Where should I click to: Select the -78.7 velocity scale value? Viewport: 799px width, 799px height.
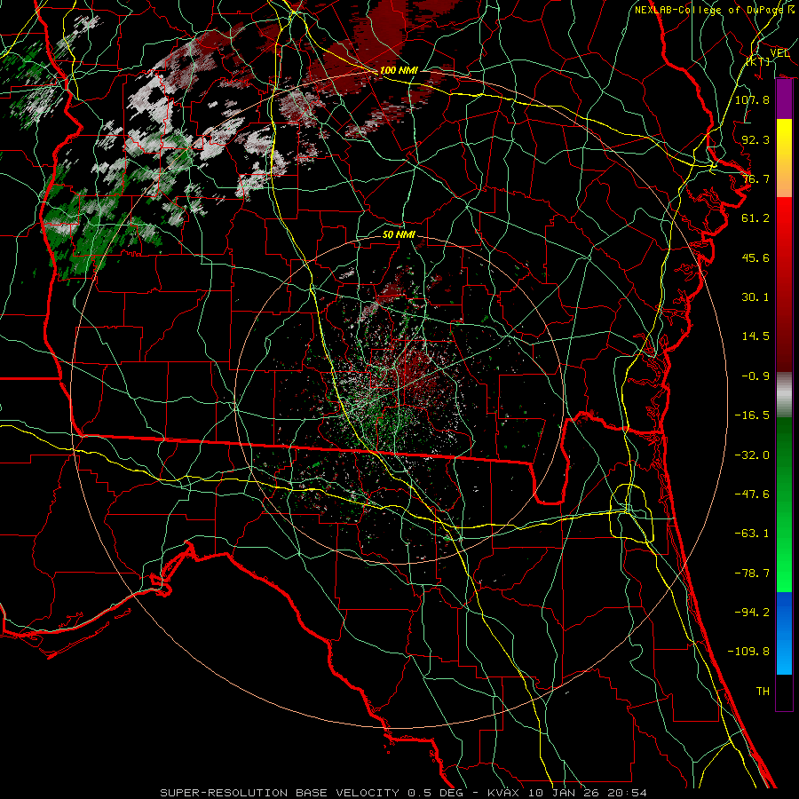(x=752, y=574)
